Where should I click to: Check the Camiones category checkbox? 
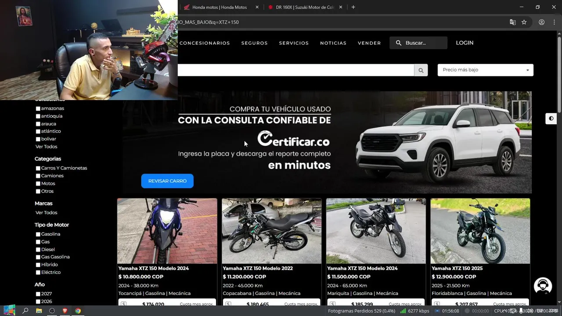point(38,176)
